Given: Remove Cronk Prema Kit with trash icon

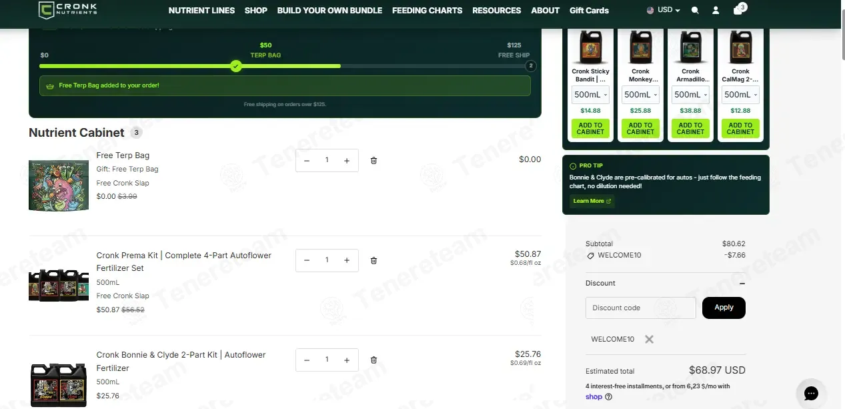Looking at the screenshot, I should coord(373,260).
